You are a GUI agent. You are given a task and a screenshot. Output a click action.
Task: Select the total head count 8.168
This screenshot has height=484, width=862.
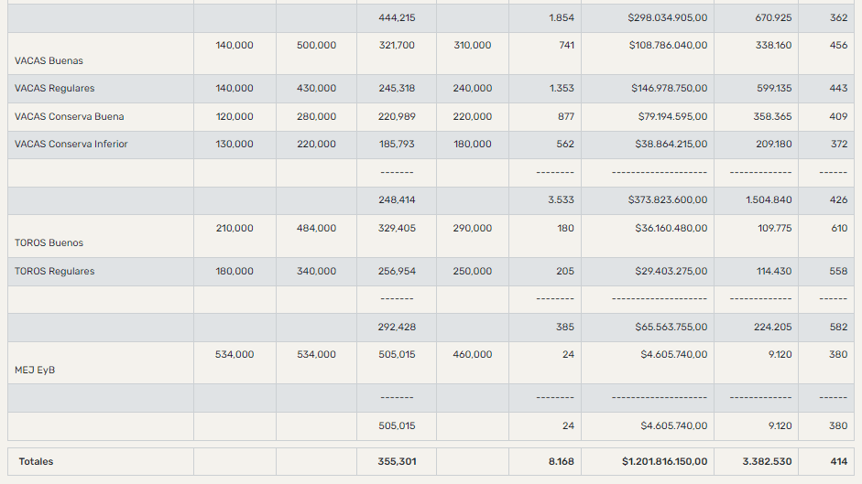tap(562, 462)
